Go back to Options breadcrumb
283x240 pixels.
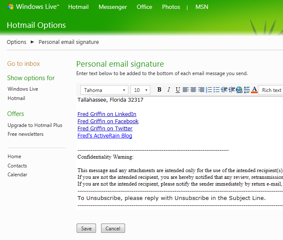point(16,42)
